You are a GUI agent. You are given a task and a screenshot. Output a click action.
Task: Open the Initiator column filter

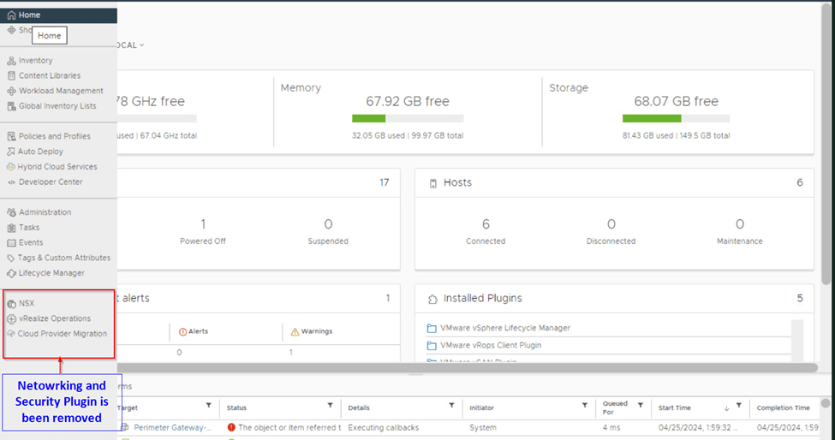[x=584, y=407]
